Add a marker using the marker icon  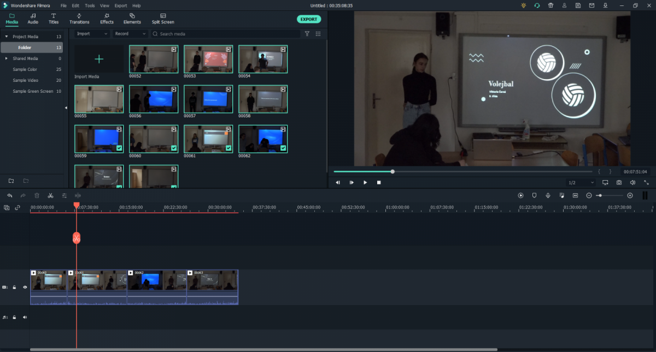pyautogui.click(x=534, y=195)
